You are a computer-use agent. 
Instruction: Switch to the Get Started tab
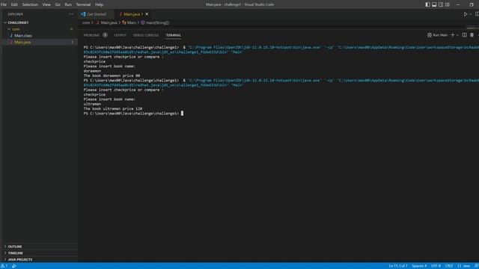point(96,14)
